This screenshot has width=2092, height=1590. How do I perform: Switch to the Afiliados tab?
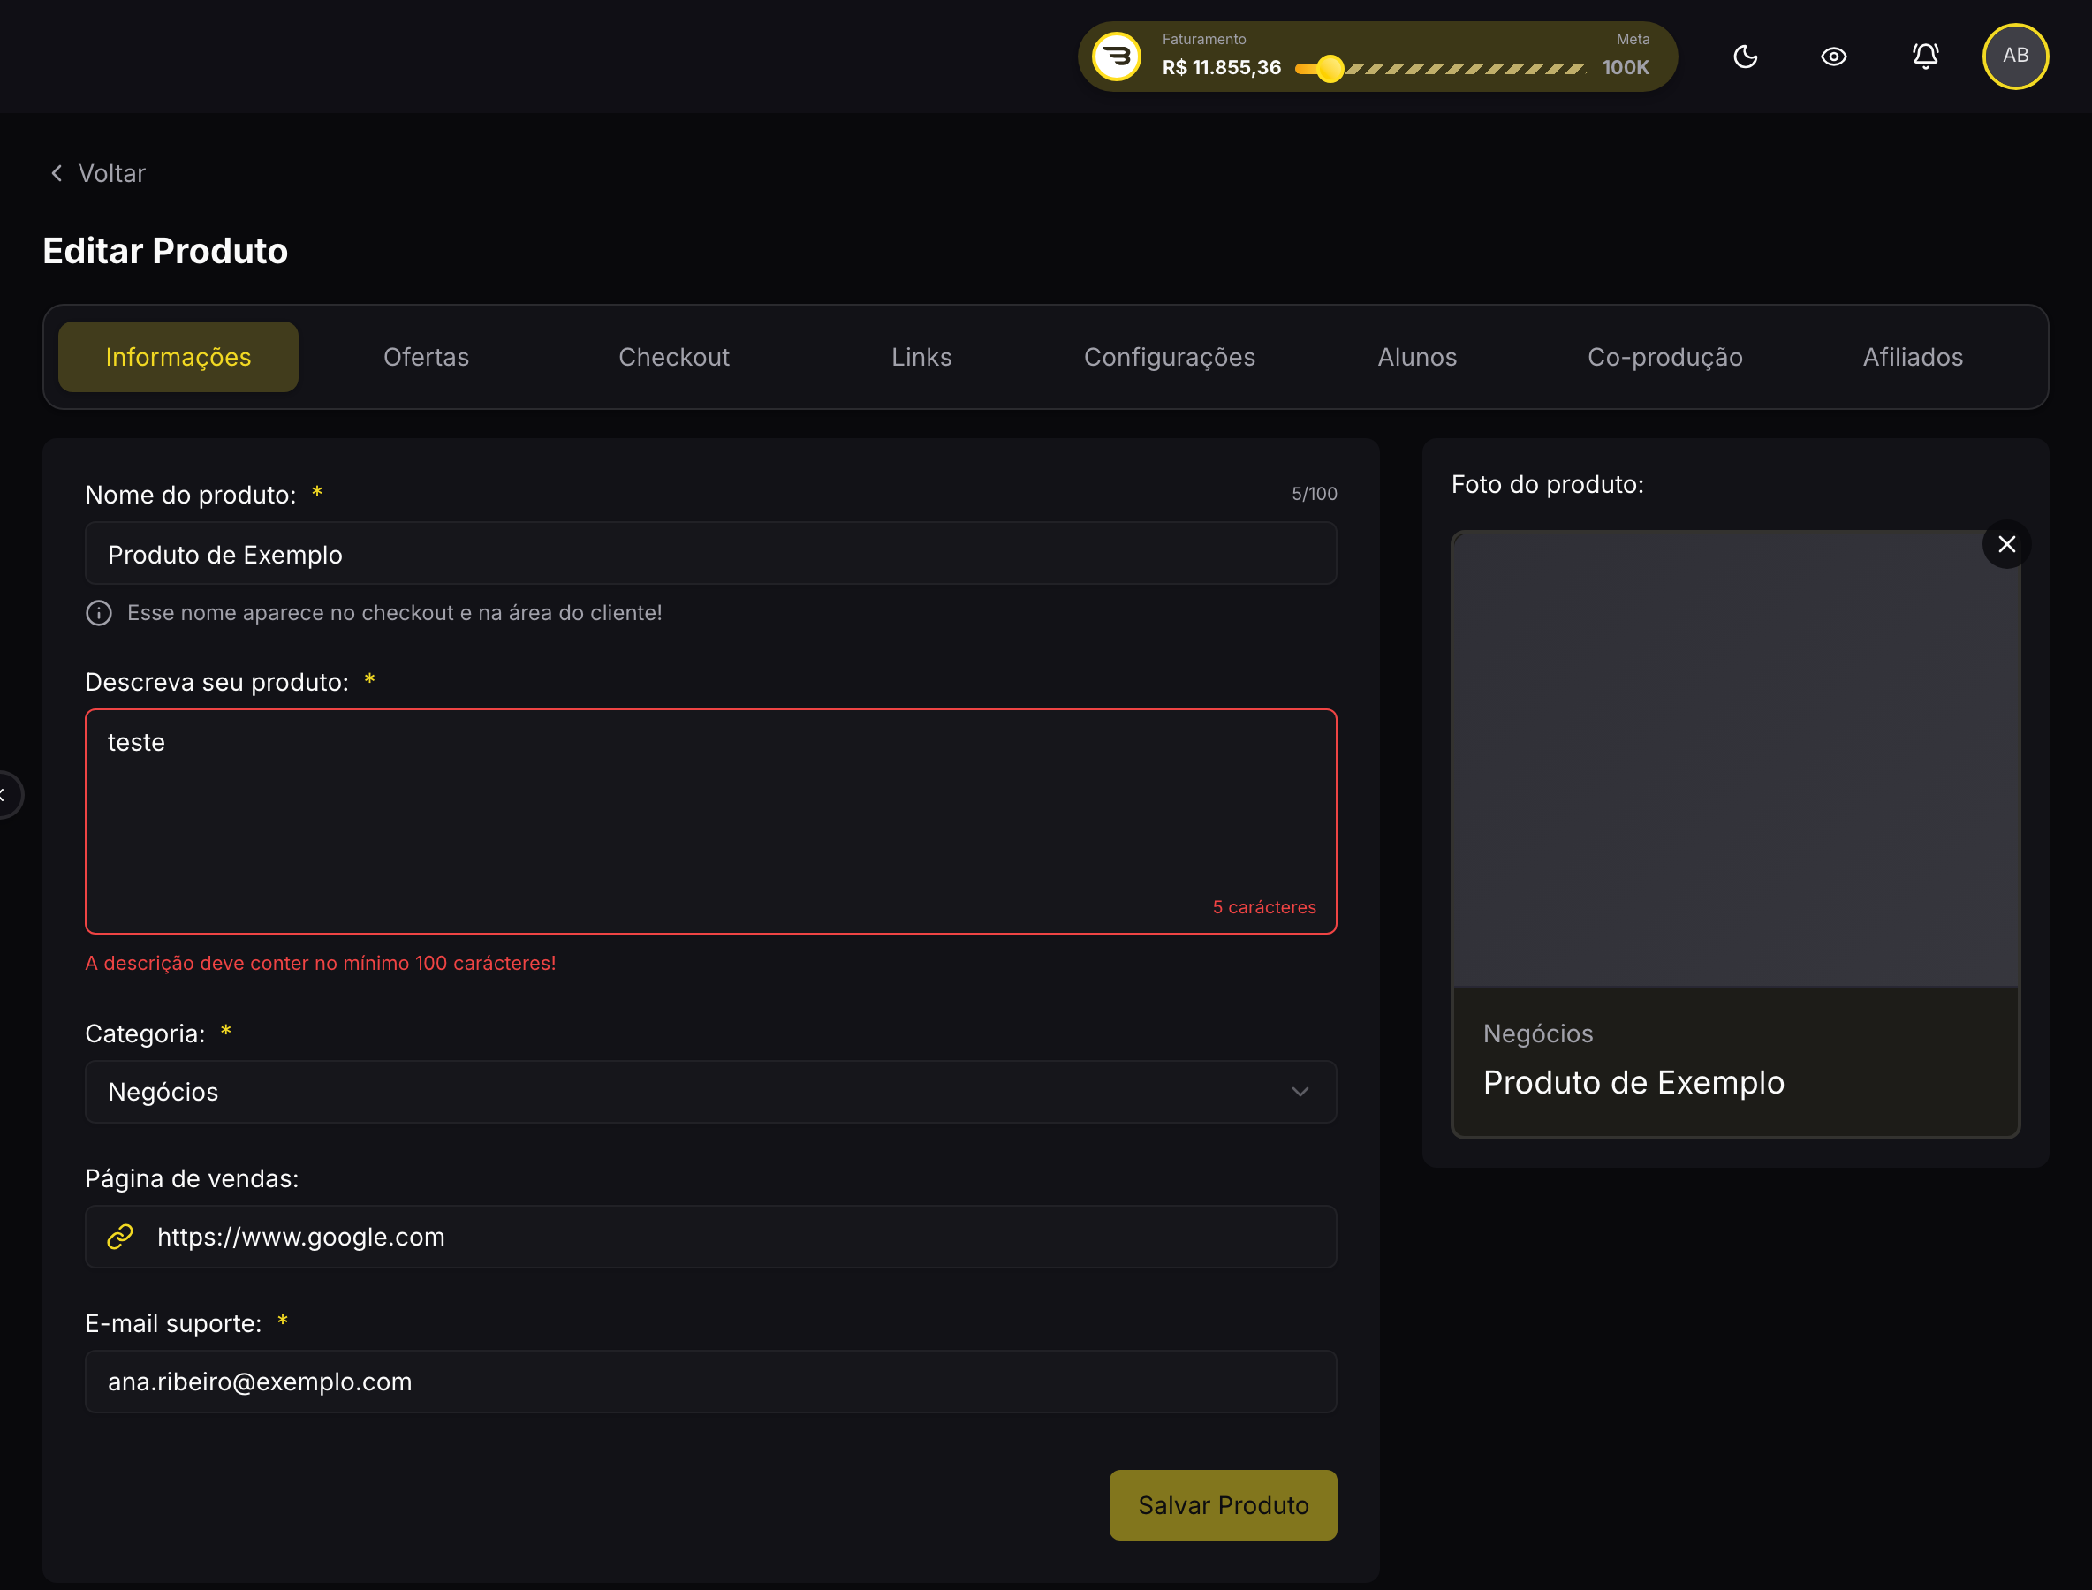tap(1913, 357)
